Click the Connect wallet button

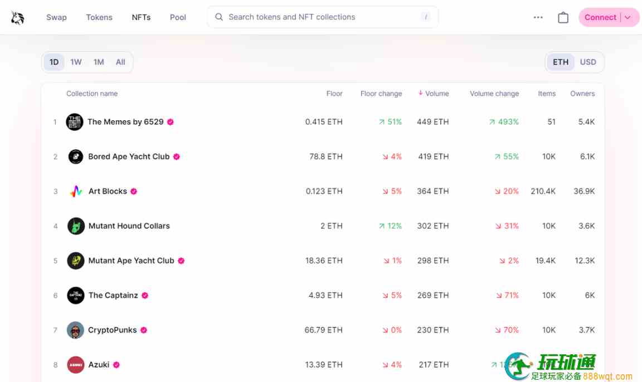tap(600, 18)
